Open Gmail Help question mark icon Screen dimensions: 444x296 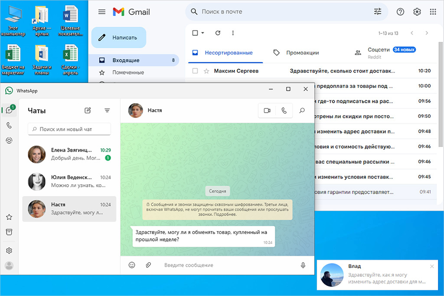tap(400, 12)
